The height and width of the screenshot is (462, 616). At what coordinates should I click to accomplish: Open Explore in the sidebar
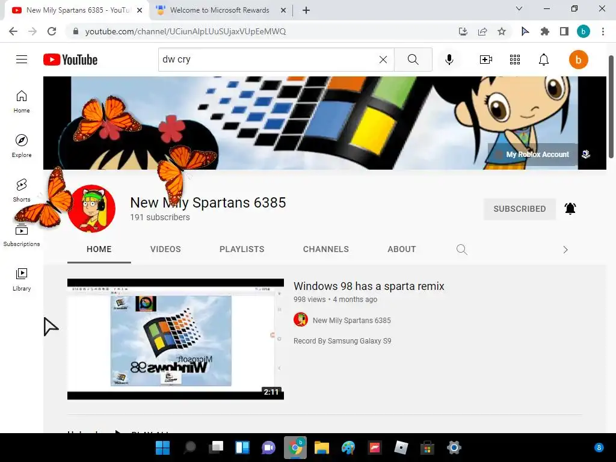click(22, 146)
